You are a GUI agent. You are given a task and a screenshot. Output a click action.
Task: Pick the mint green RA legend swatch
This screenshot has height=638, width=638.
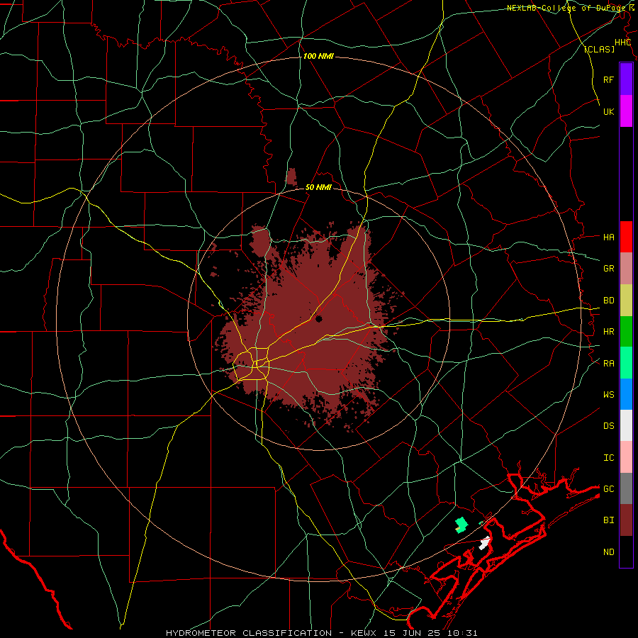626,363
